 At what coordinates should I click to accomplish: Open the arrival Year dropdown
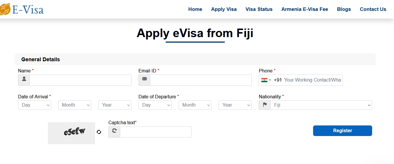[115, 105]
